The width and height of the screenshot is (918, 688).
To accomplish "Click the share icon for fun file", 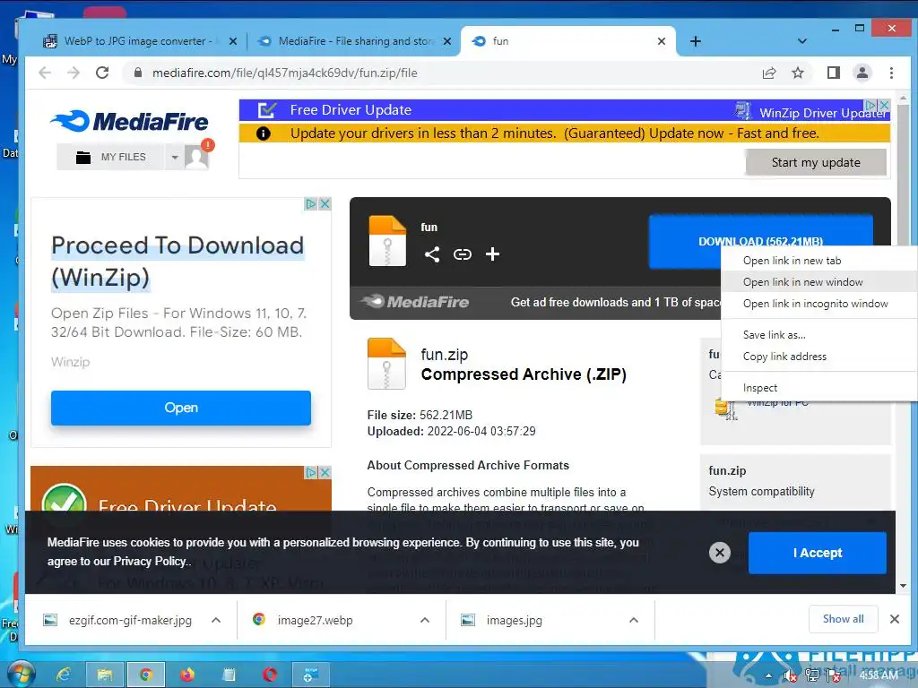I will [x=432, y=254].
